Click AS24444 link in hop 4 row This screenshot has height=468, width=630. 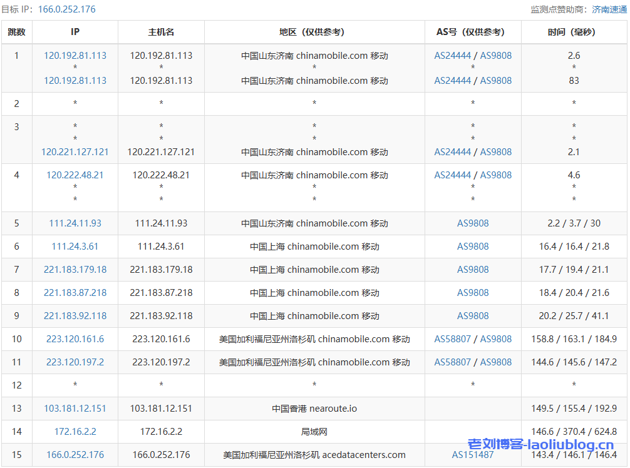coord(453,175)
